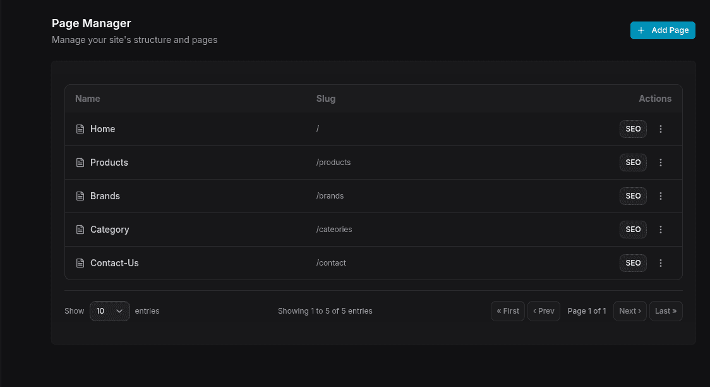The image size is (710, 387).
Task: Click the Actions column header
Action: point(655,99)
